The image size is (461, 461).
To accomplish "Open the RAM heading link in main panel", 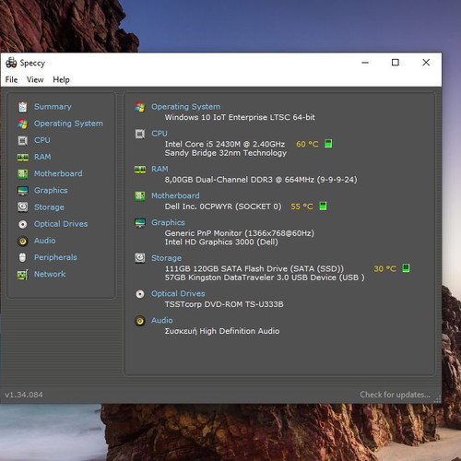I will click(160, 169).
